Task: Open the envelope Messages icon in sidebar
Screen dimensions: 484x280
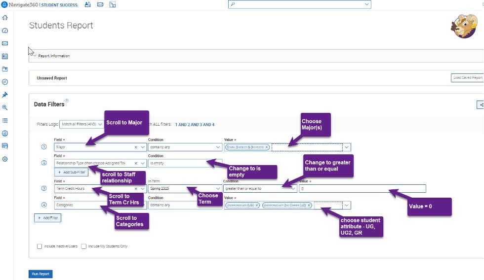Action: (x=5, y=43)
